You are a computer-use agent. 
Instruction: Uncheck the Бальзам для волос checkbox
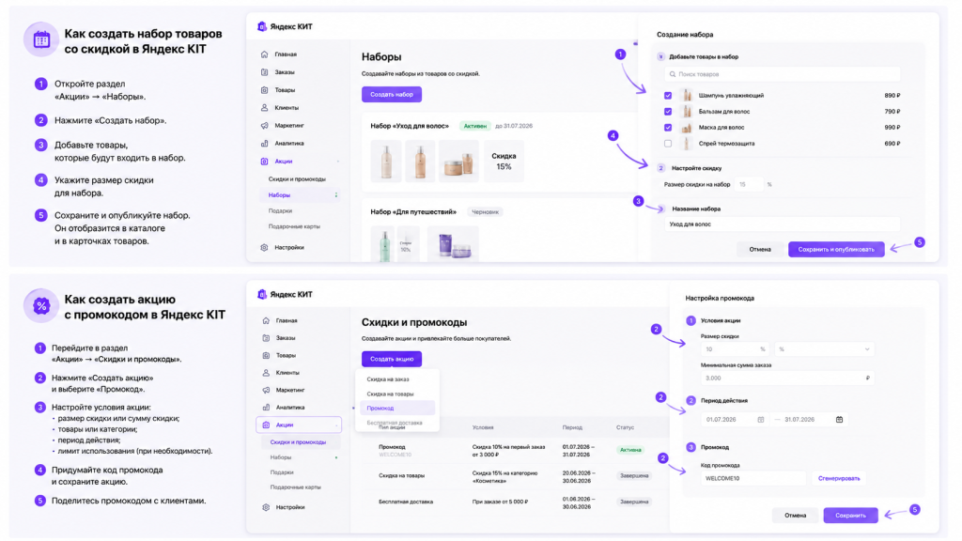tap(668, 112)
